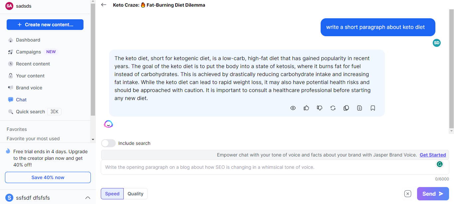Click the thumbs down icon on response

320,108
